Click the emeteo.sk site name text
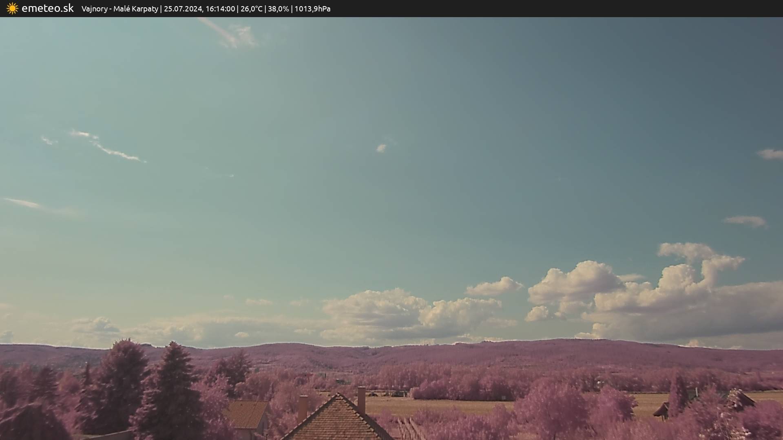 pos(47,8)
